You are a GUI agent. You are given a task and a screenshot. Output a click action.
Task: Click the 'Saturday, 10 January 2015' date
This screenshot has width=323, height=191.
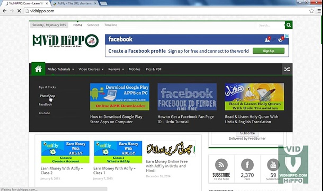tap(49, 25)
